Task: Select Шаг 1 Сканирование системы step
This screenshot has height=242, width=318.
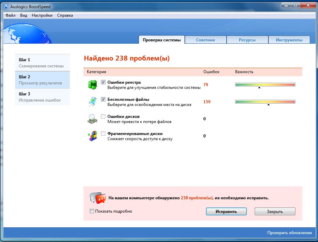Action: pyautogui.click(x=42, y=63)
